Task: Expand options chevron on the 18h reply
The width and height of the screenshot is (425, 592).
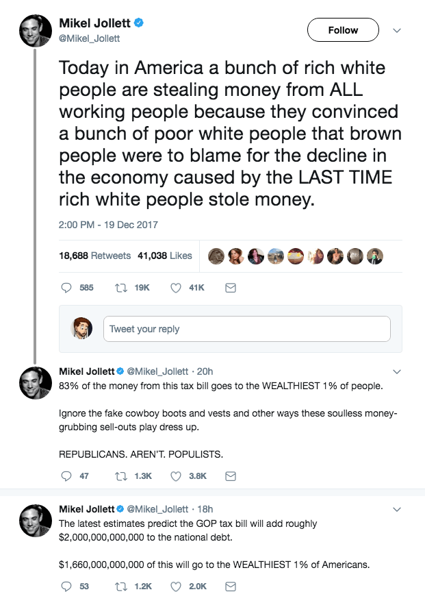Action: [396, 509]
